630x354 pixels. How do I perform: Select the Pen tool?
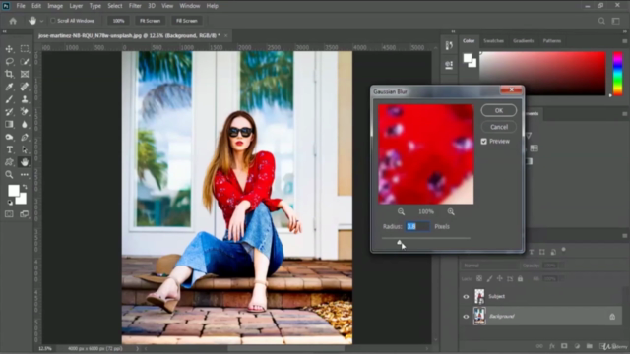tap(25, 138)
